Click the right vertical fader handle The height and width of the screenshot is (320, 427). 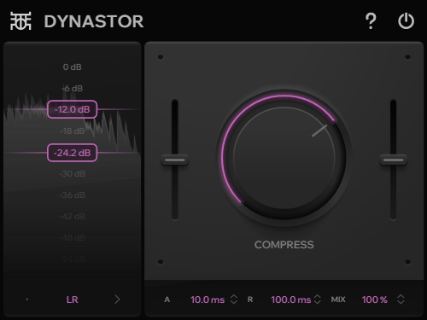click(x=393, y=160)
